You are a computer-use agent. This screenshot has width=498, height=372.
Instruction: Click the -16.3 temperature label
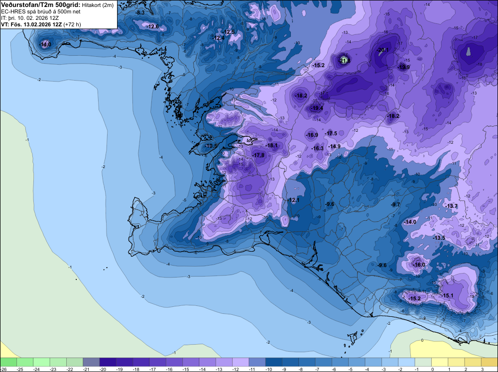pos(318,148)
